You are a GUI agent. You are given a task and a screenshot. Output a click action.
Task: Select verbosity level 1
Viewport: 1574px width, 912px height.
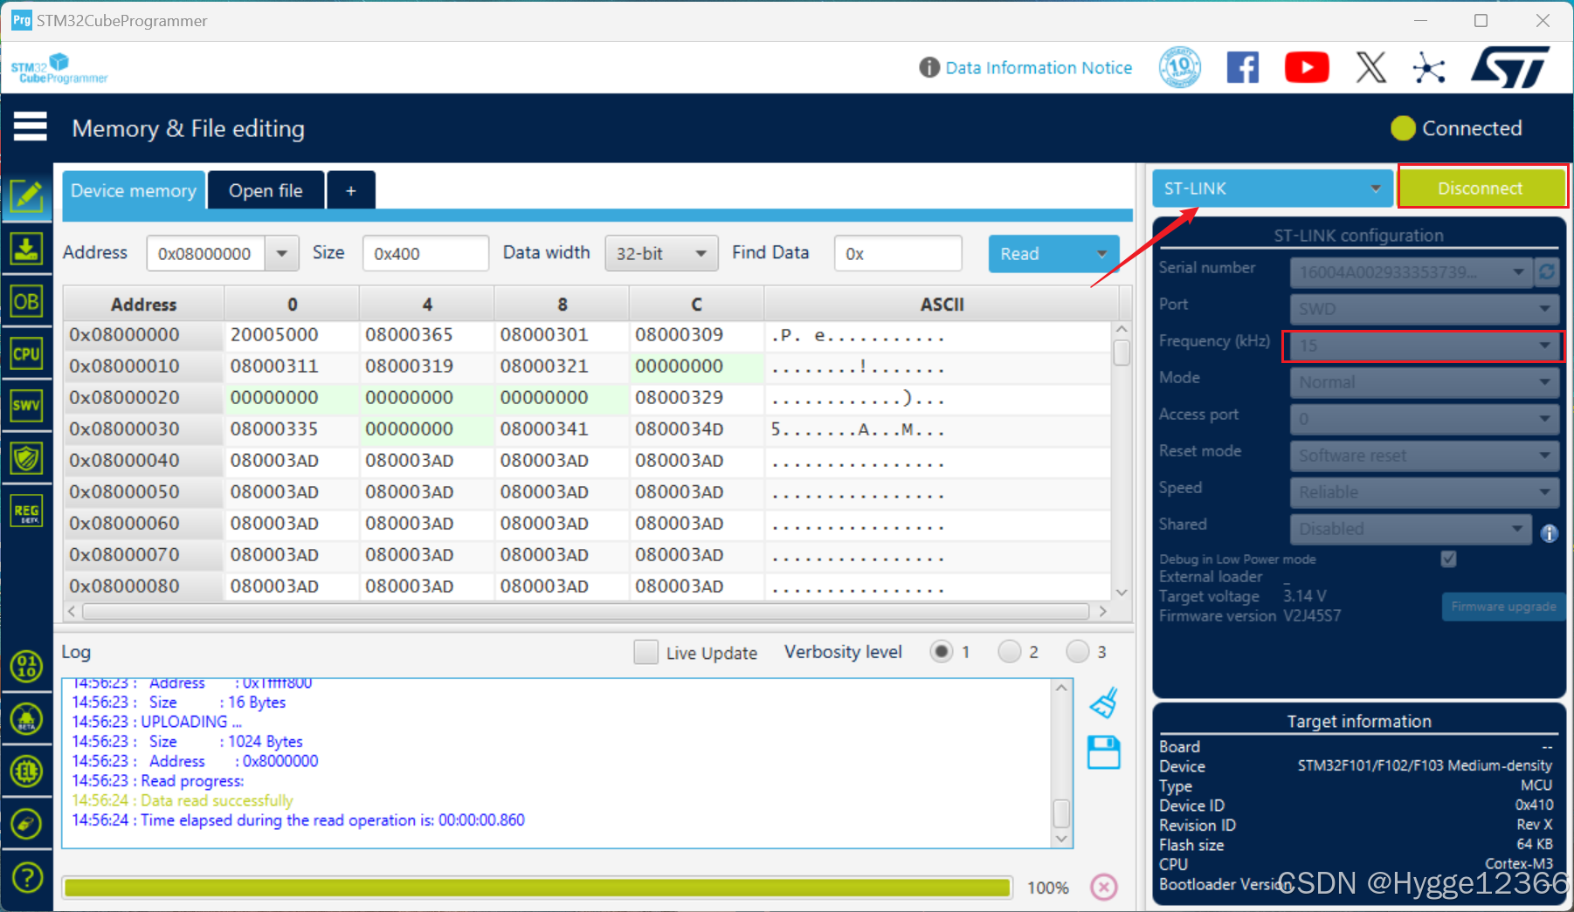[941, 652]
